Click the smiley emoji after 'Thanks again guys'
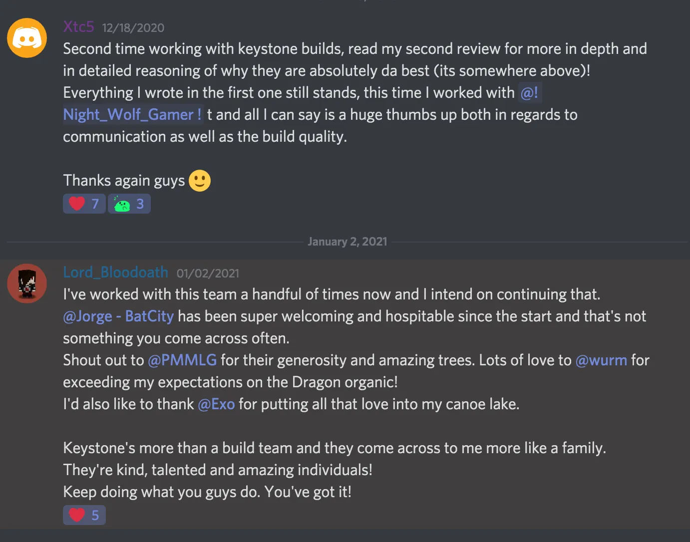The height and width of the screenshot is (542, 690). coord(200,181)
